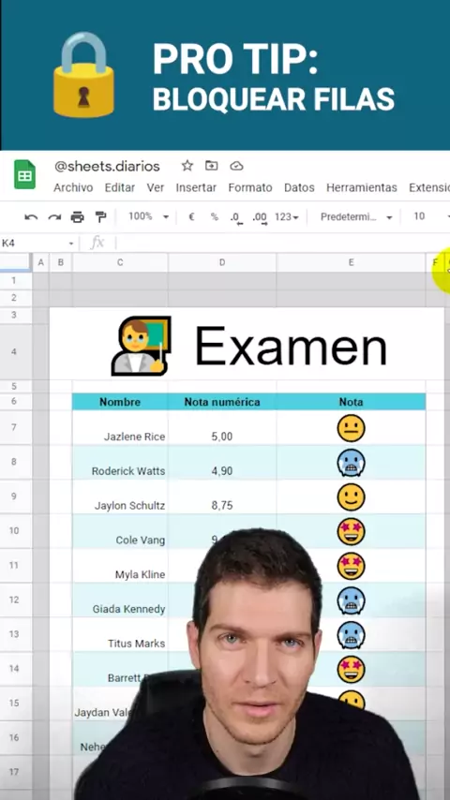Open the Google Sheets home logo
This screenshot has height=800, width=450.
point(24,174)
